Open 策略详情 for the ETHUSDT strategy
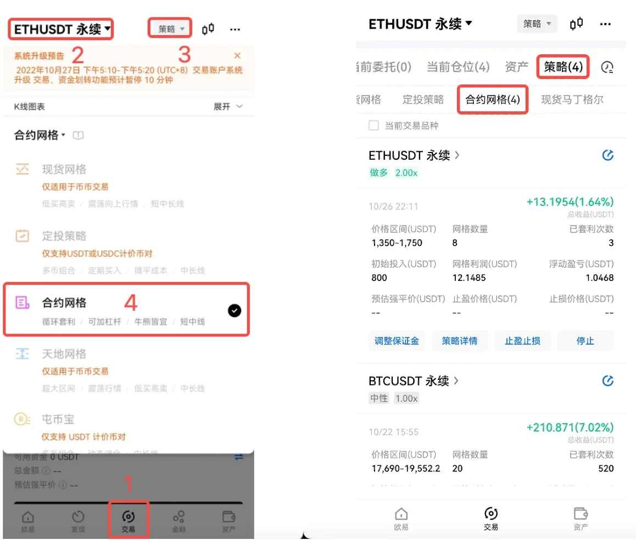This screenshot has width=636, height=540. tap(459, 341)
